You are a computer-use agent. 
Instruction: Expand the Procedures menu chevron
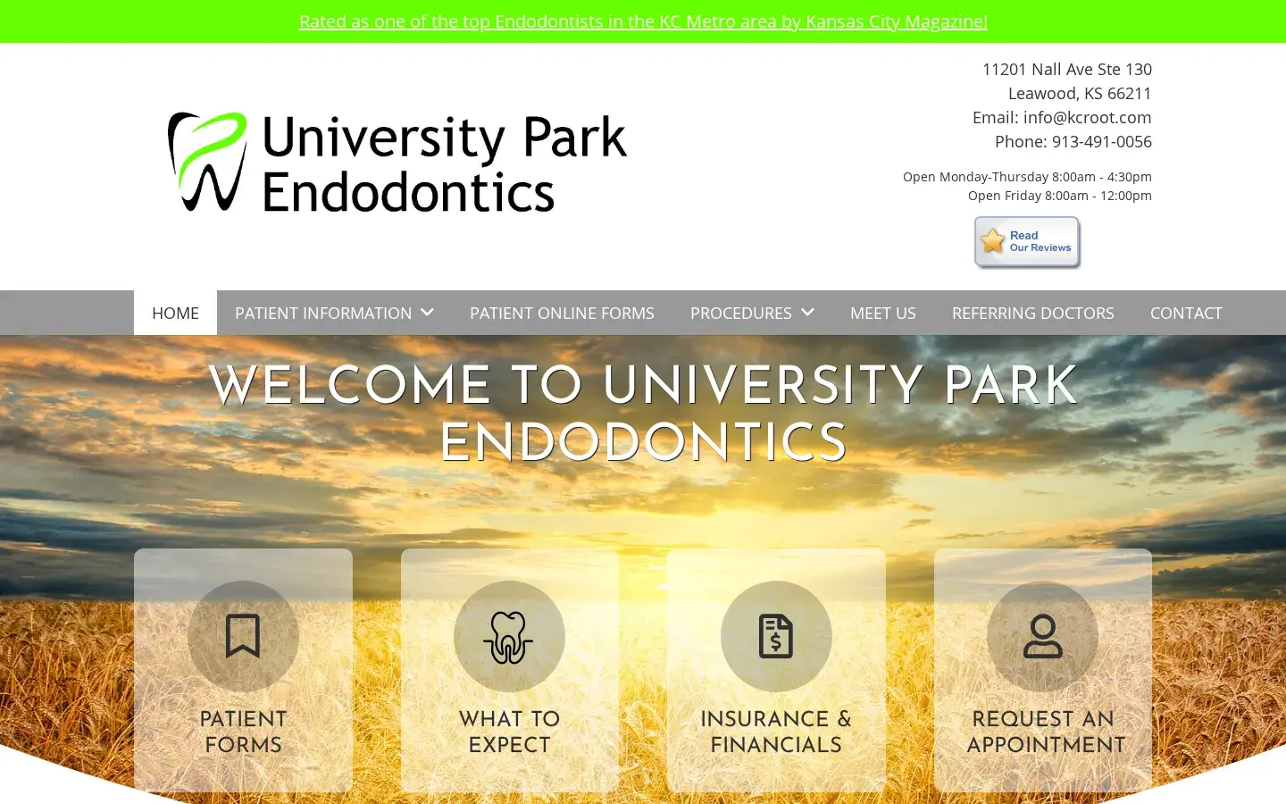[x=807, y=312]
